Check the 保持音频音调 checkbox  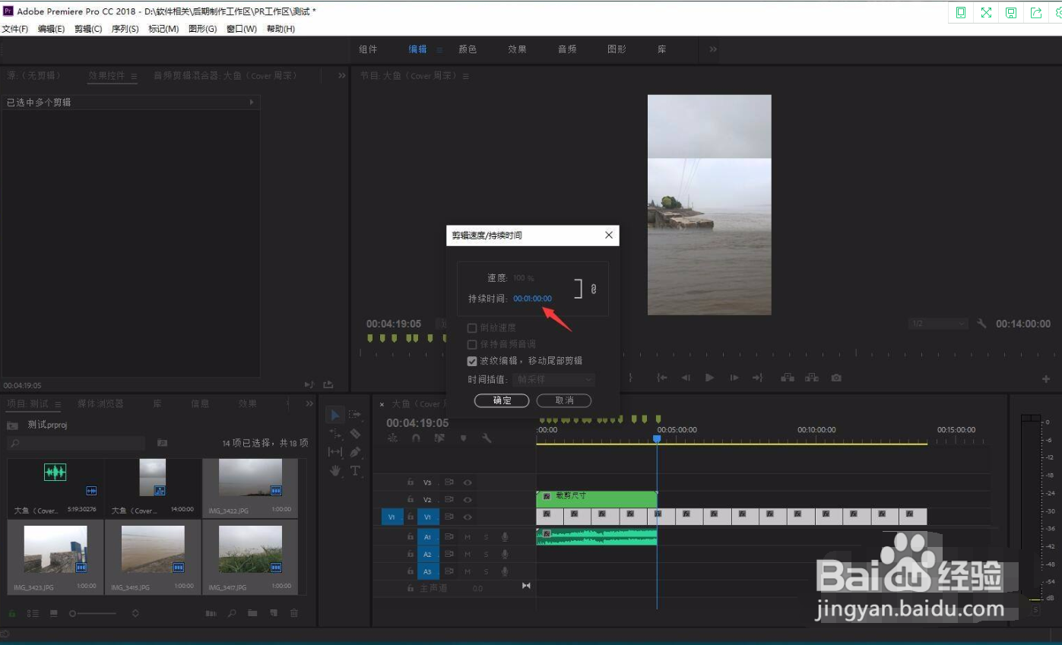[x=472, y=345]
